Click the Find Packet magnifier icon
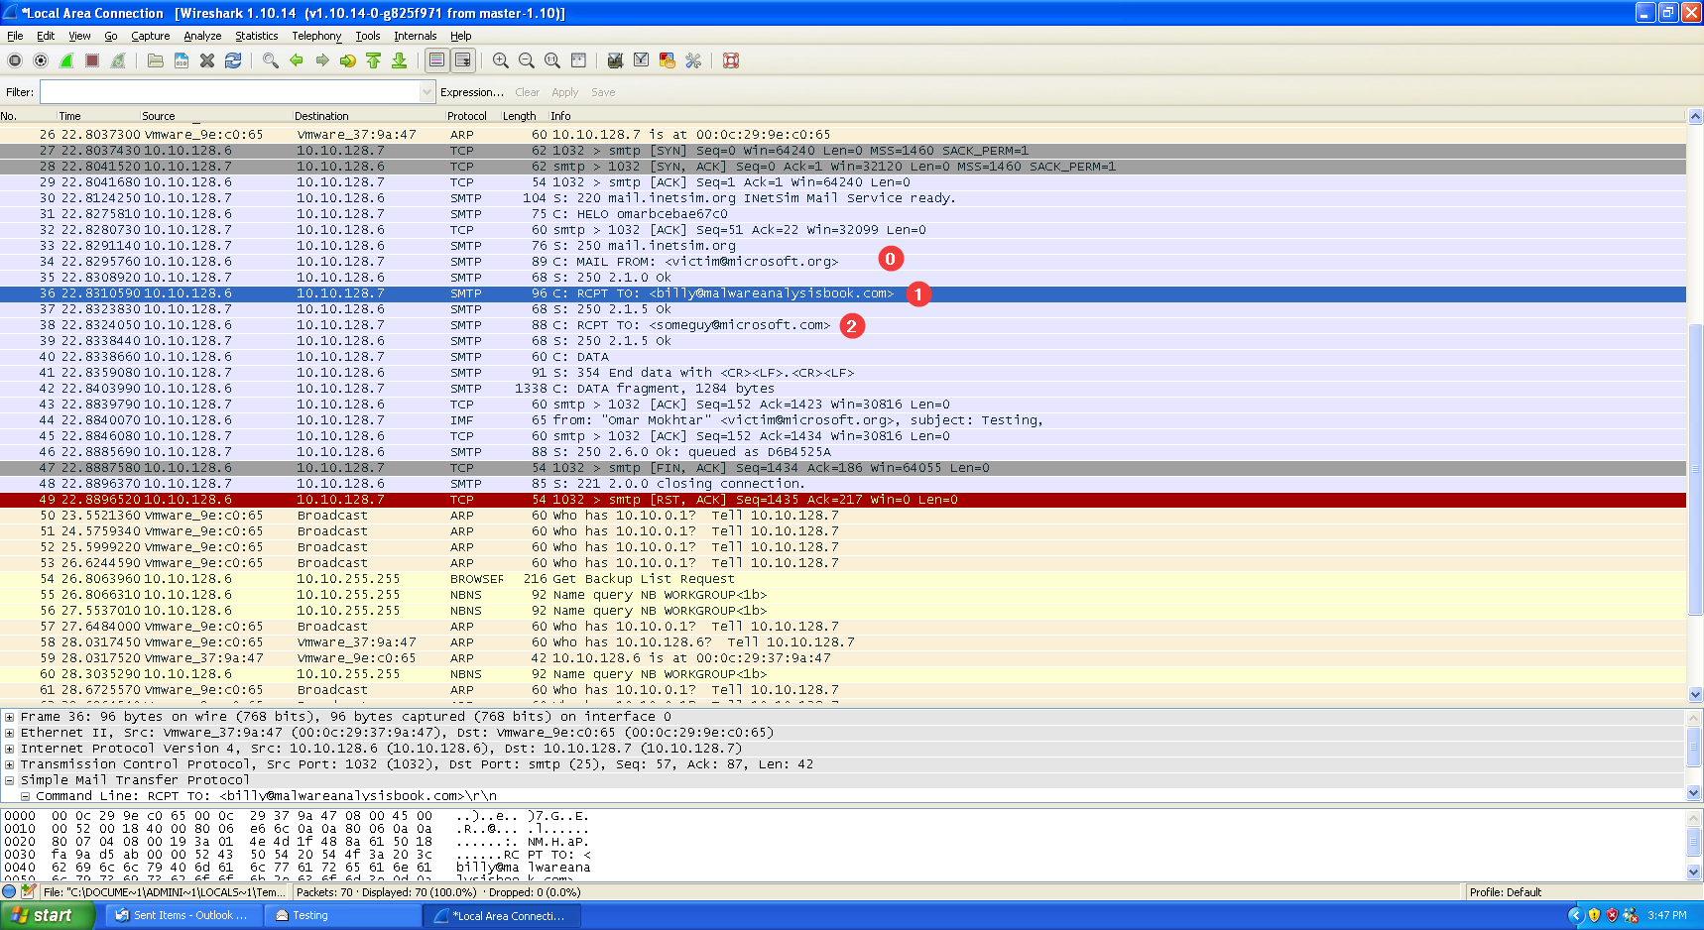Image resolution: width=1704 pixels, height=930 pixels. (x=270, y=60)
